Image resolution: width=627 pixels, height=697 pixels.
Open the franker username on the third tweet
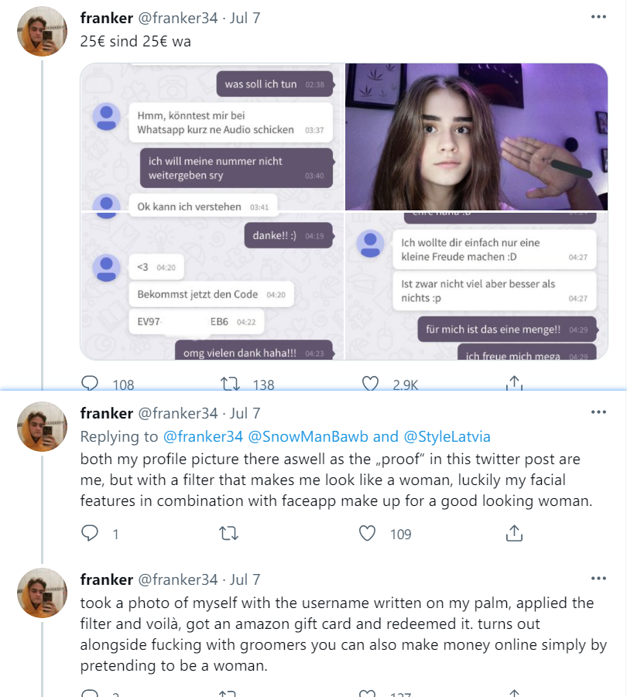(x=107, y=579)
